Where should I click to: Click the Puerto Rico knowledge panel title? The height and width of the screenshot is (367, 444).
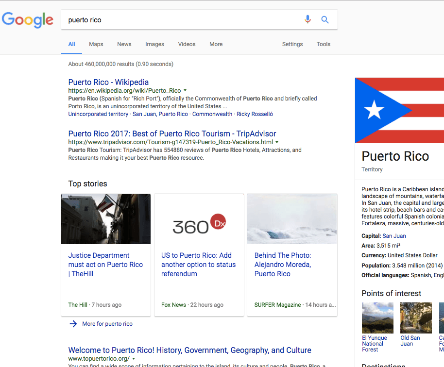[395, 156]
